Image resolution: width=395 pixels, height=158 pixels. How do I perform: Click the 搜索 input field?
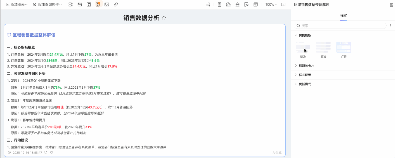(x=340, y=26)
